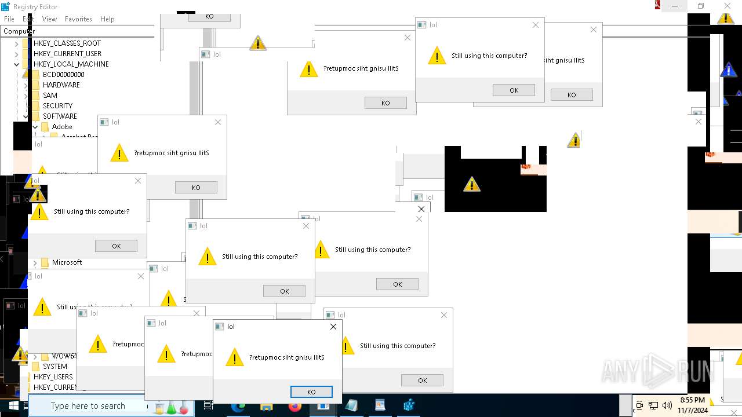Select the Microsoft key
Screen dimensions: 742x417
[x=67, y=262]
